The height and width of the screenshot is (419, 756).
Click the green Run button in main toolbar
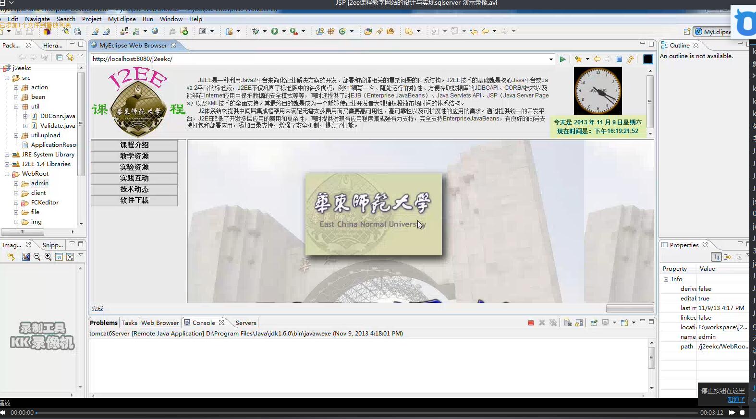click(275, 31)
